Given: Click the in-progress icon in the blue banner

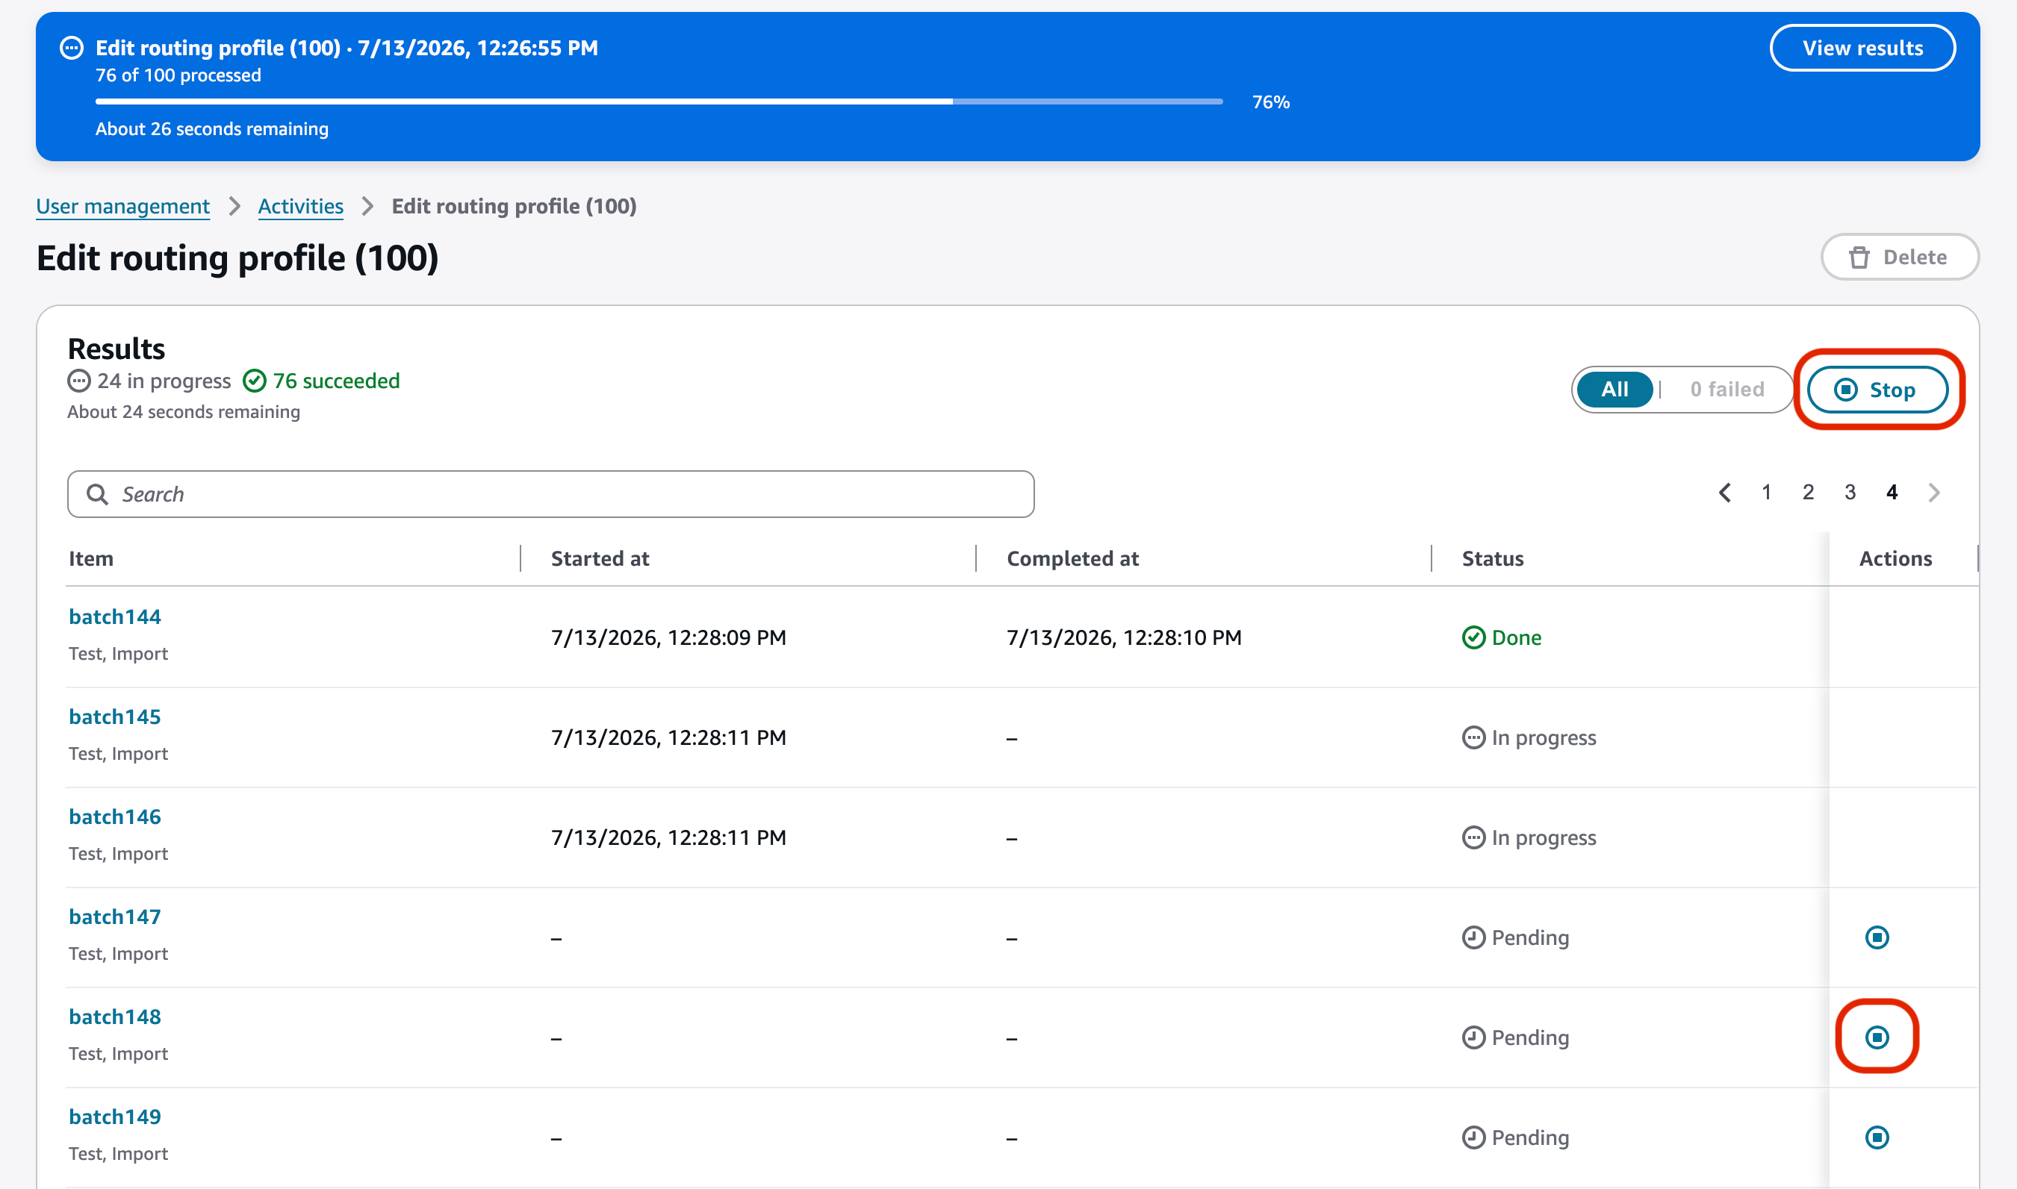Looking at the screenshot, I should 72,48.
